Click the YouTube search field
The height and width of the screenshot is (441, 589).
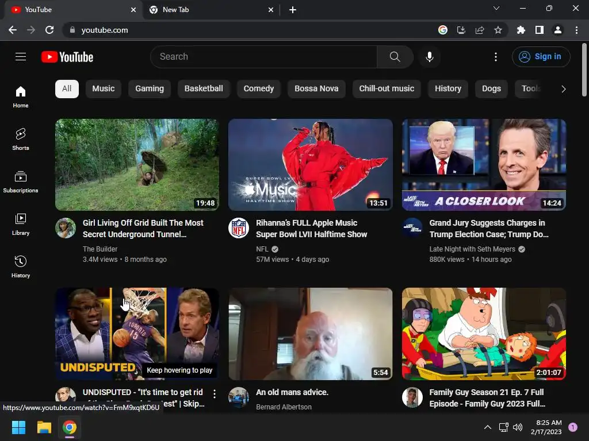[263, 57]
